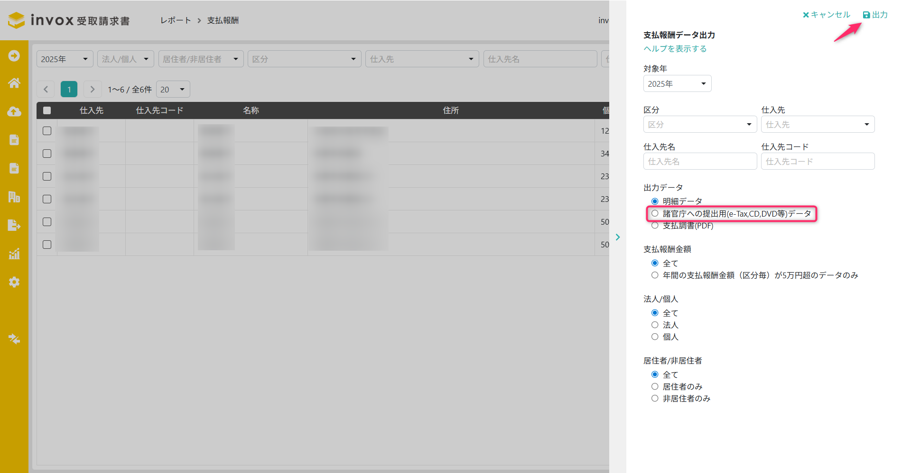This screenshot has width=911, height=473.
Task: Expand the 区分 dropdown in output panel
Action: pos(700,125)
